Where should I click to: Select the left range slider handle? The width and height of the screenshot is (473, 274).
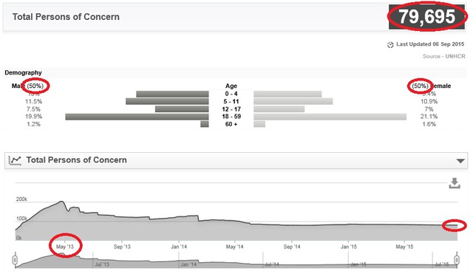point(15,260)
